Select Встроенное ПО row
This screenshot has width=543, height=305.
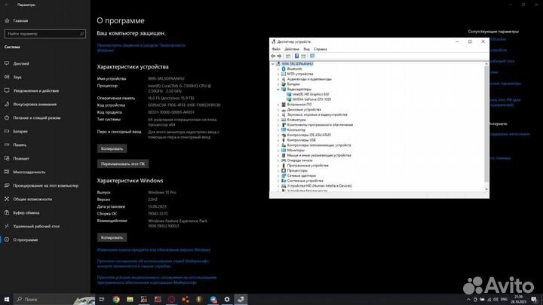(299, 105)
